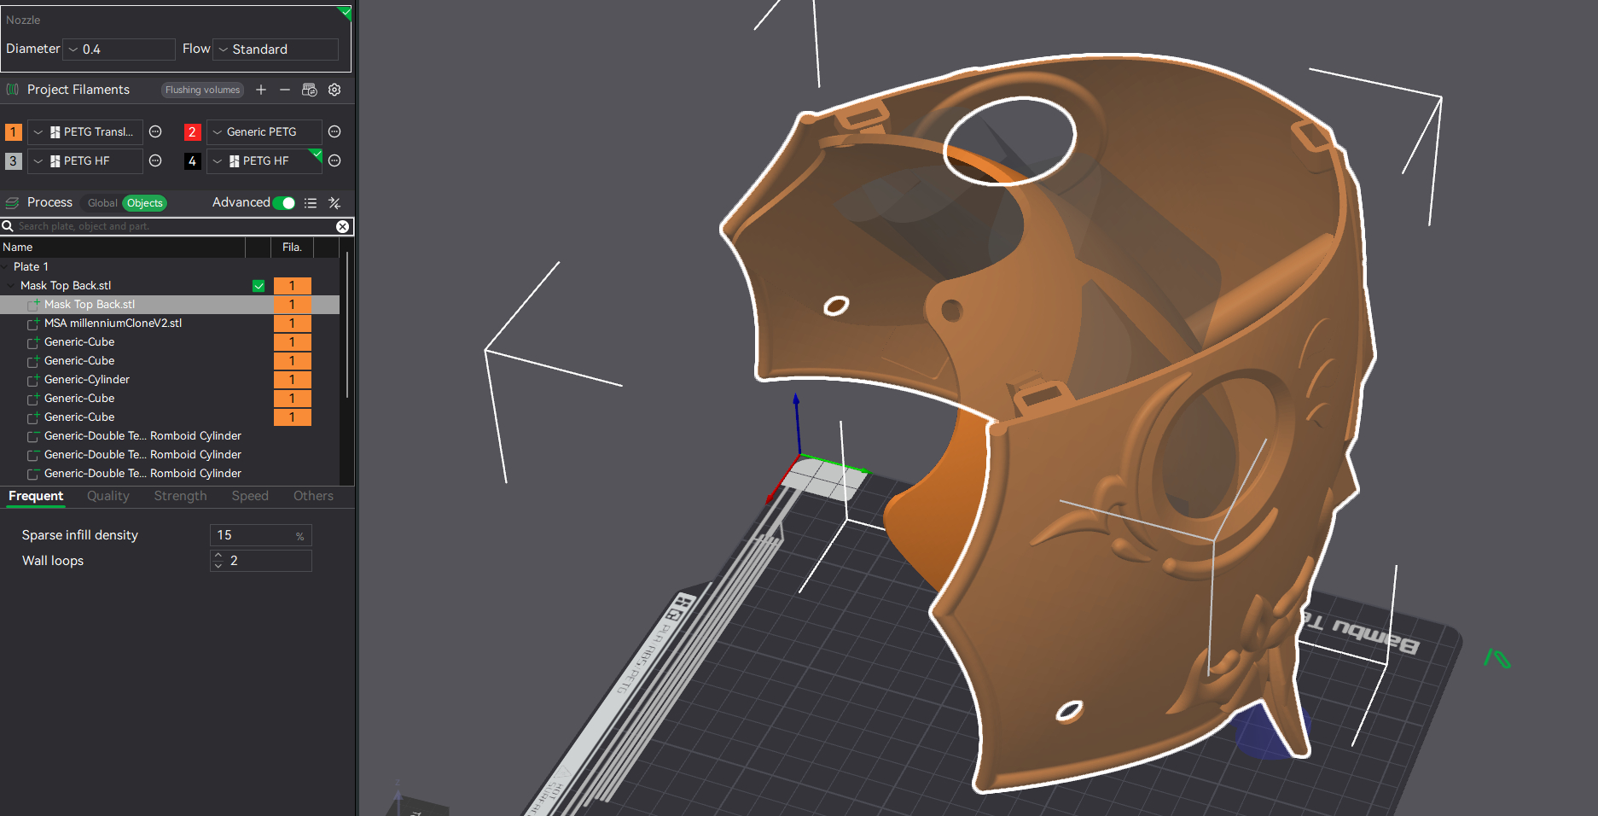Image resolution: width=1598 pixels, height=816 pixels.
Task: Click the Flushing volumes button
Action: coord(202,90)
